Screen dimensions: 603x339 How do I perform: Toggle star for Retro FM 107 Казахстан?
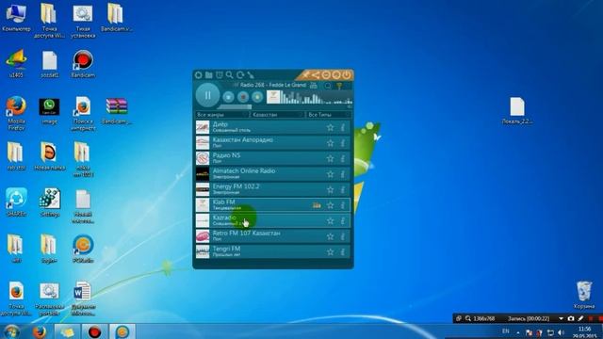[x=331, y=236]
